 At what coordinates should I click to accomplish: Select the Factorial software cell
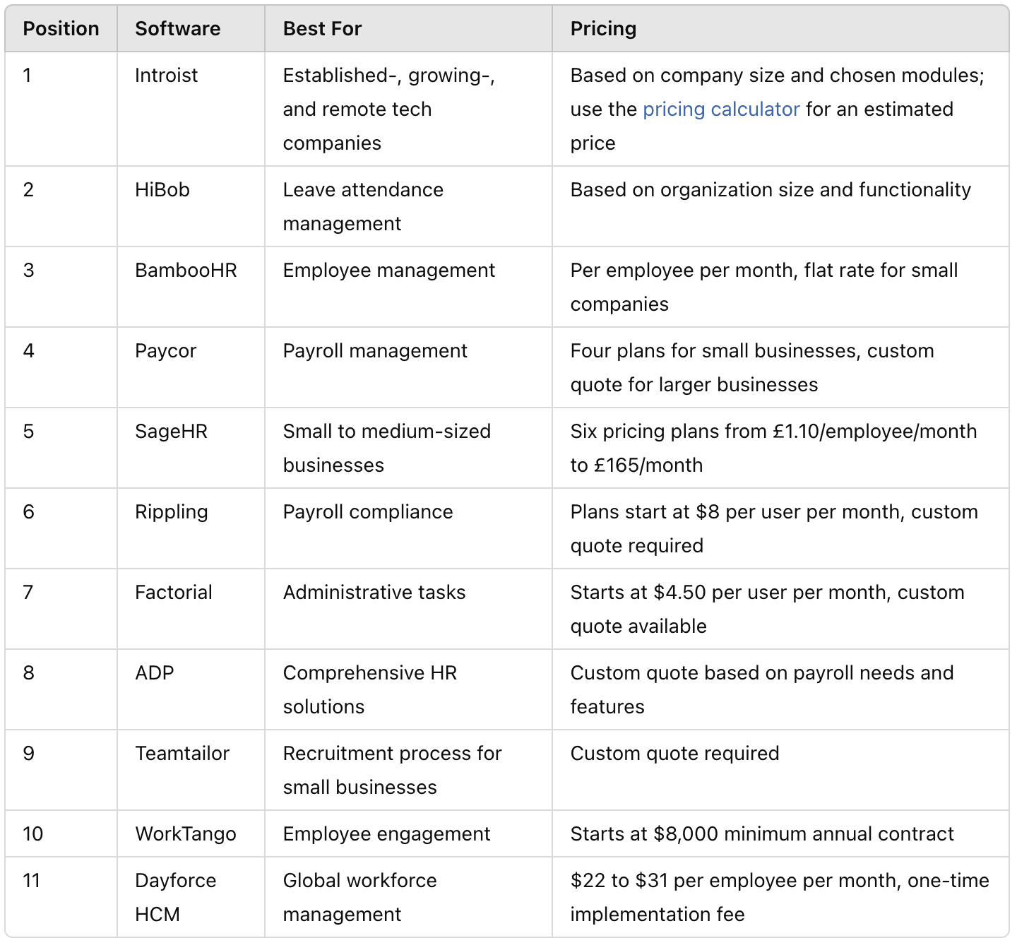click(x=191, y=609)
